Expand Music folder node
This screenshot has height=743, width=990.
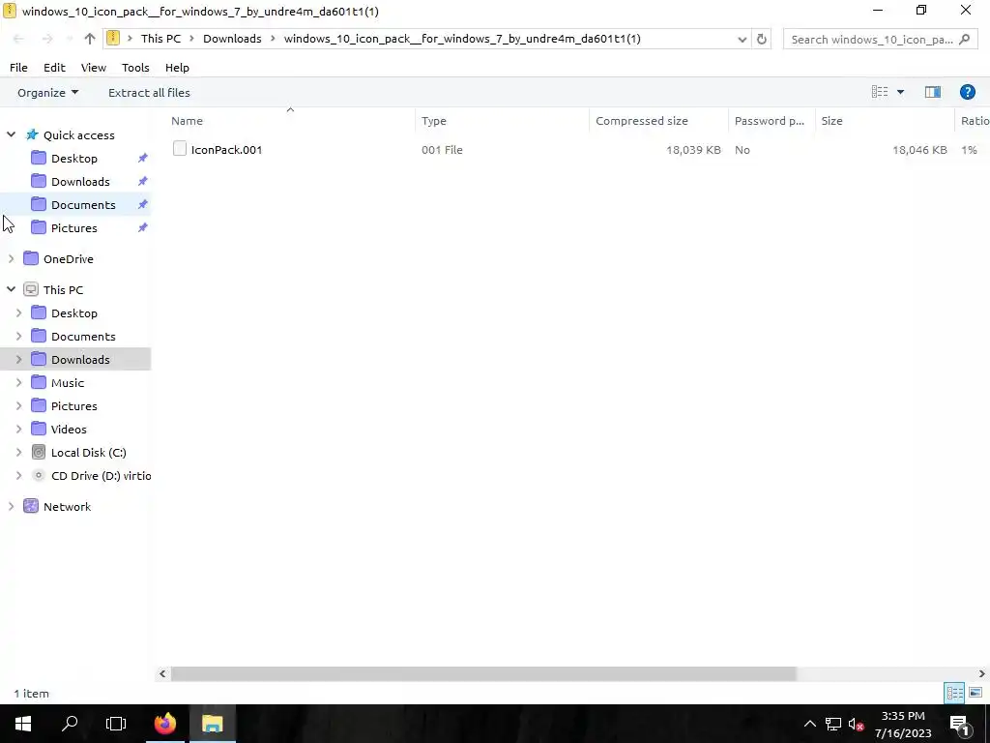click(19, 382)
